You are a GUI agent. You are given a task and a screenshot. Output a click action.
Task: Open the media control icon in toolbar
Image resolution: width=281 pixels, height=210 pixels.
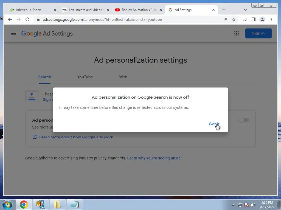coord(245,19)
